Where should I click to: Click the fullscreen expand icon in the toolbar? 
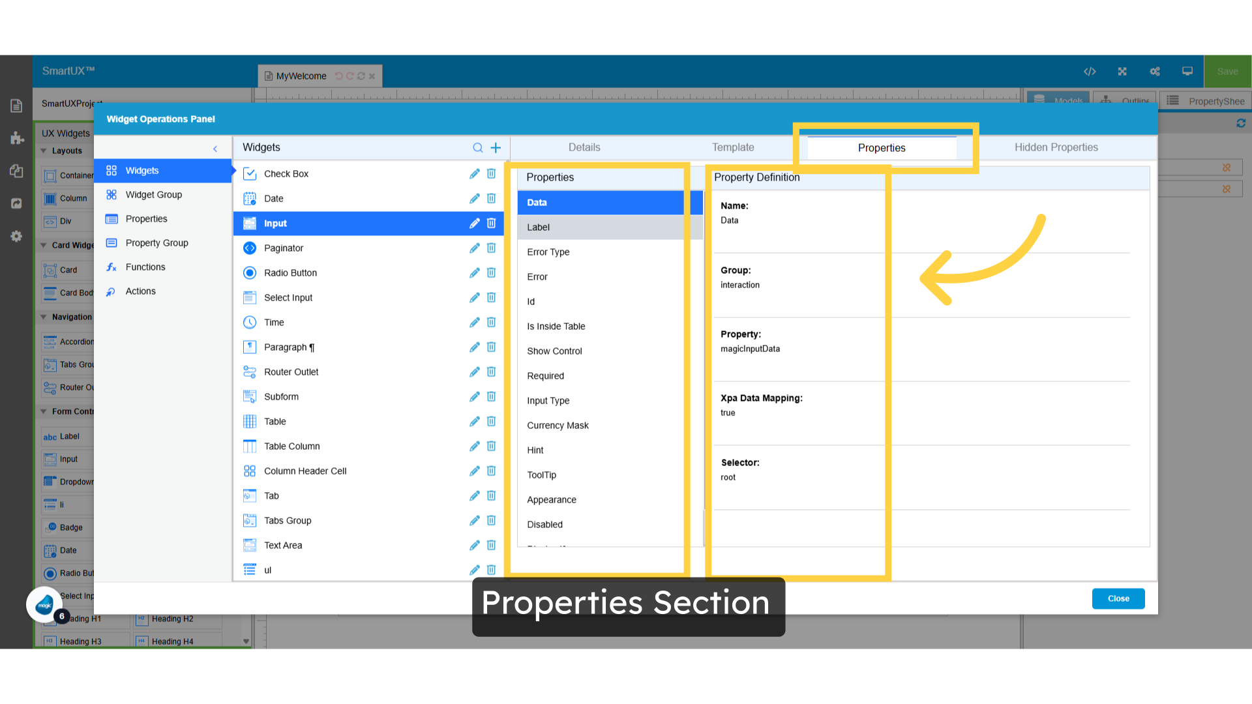(1122, 72)
